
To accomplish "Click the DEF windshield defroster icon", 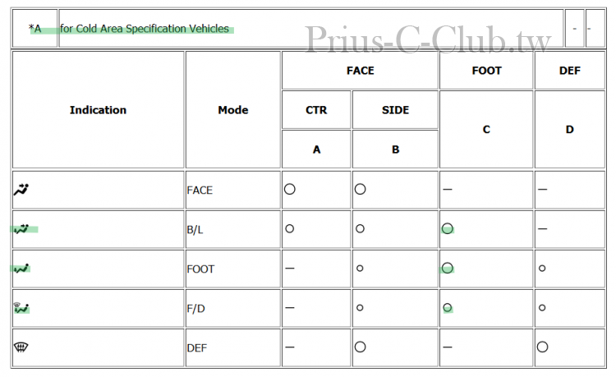I will pos(21,347).
